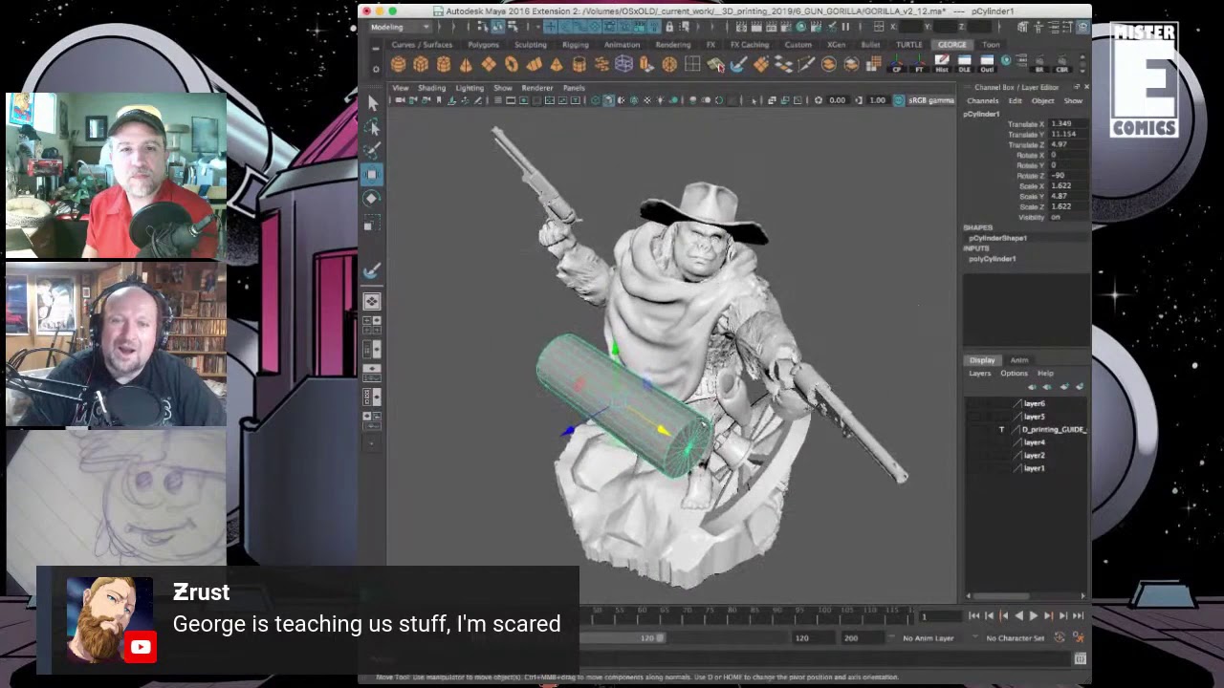The height and width of the screenshot is (688, 1224).
Task: Click the polygon torus shelf icon
Action: [511, 64]
